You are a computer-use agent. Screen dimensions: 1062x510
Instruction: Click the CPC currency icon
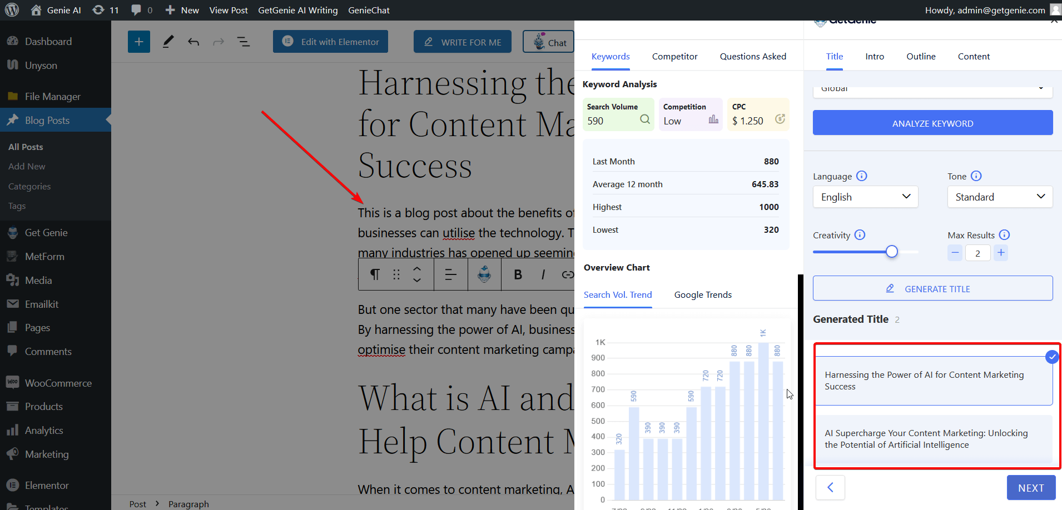(x=780, y=119)
